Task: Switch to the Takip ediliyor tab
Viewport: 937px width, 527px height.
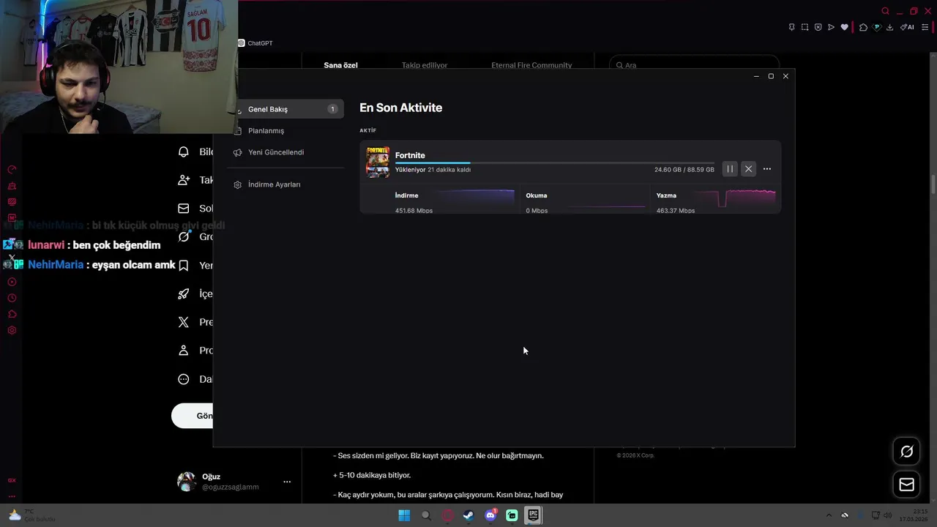Action: coord(425,65)
